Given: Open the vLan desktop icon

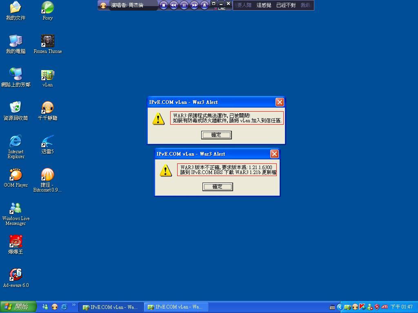Looking at the screenshot, I should (48, 75).
